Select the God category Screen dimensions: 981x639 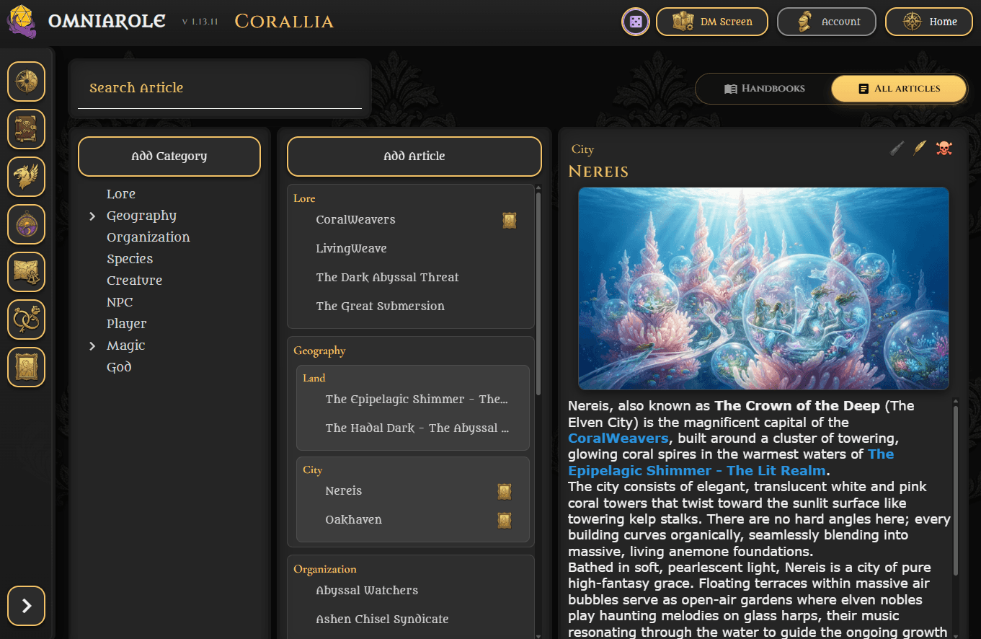pos(119,367)
